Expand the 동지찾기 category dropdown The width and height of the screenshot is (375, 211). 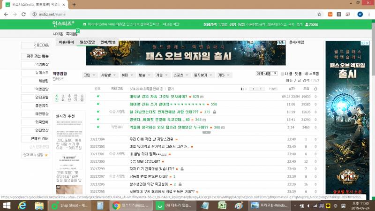[203, 75]
